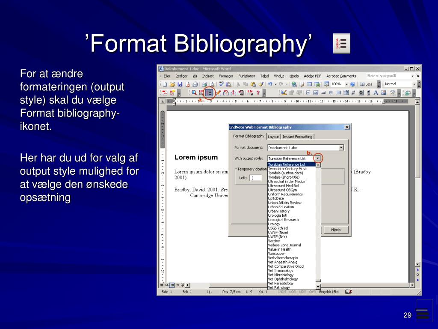438x329 pixels.
Task: Open a file with the folder icon
Action: (173, 84)
